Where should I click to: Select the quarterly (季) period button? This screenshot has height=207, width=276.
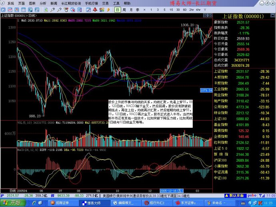(x=138, y=10)
